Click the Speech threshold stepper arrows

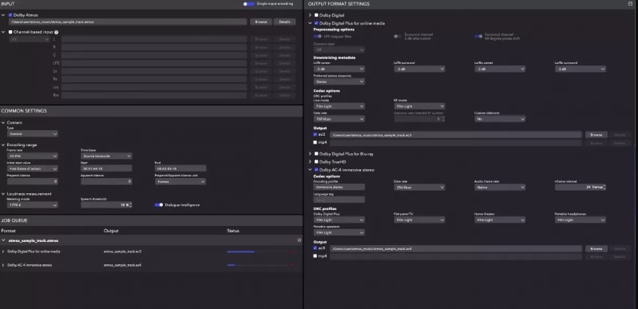coord(130,204)
